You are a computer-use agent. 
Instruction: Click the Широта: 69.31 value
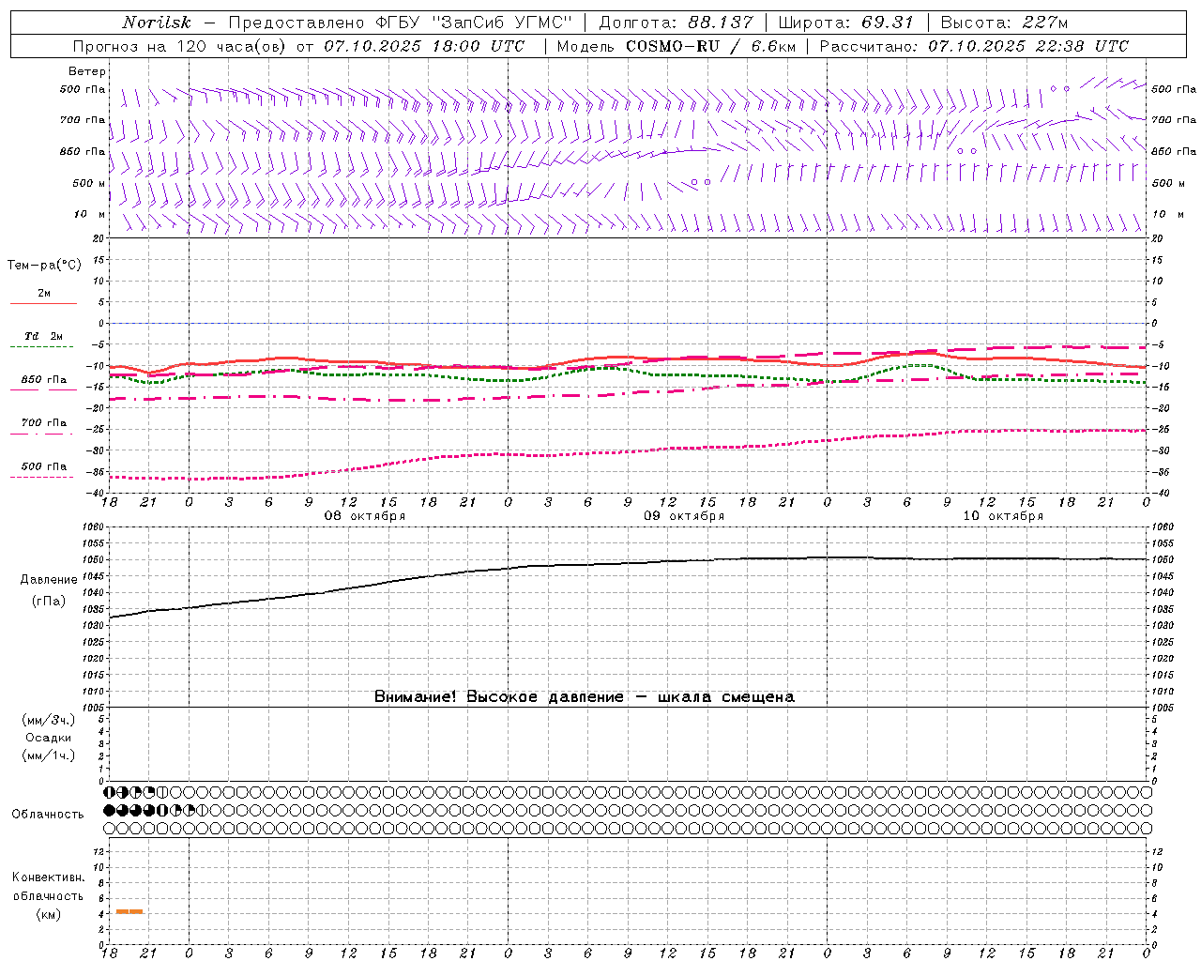845,23
